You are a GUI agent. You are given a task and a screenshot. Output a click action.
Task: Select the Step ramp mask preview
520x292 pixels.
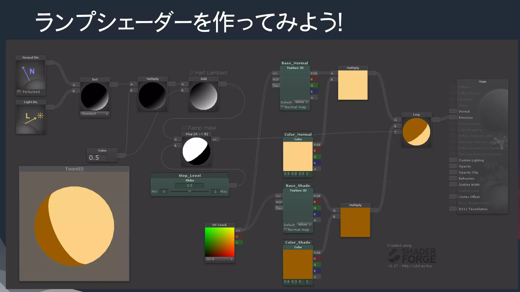point(196,151)
